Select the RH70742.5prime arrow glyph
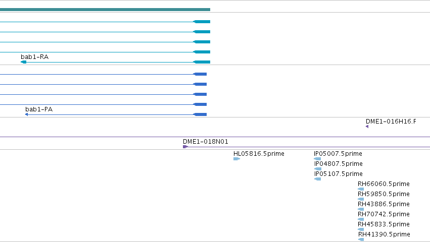The image size is (430, 242). 361,219
